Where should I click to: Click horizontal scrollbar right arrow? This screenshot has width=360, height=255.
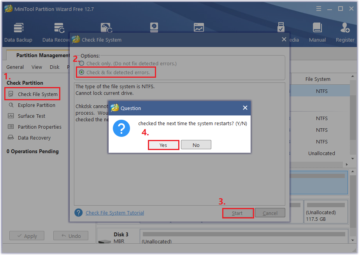coord(347,164)
